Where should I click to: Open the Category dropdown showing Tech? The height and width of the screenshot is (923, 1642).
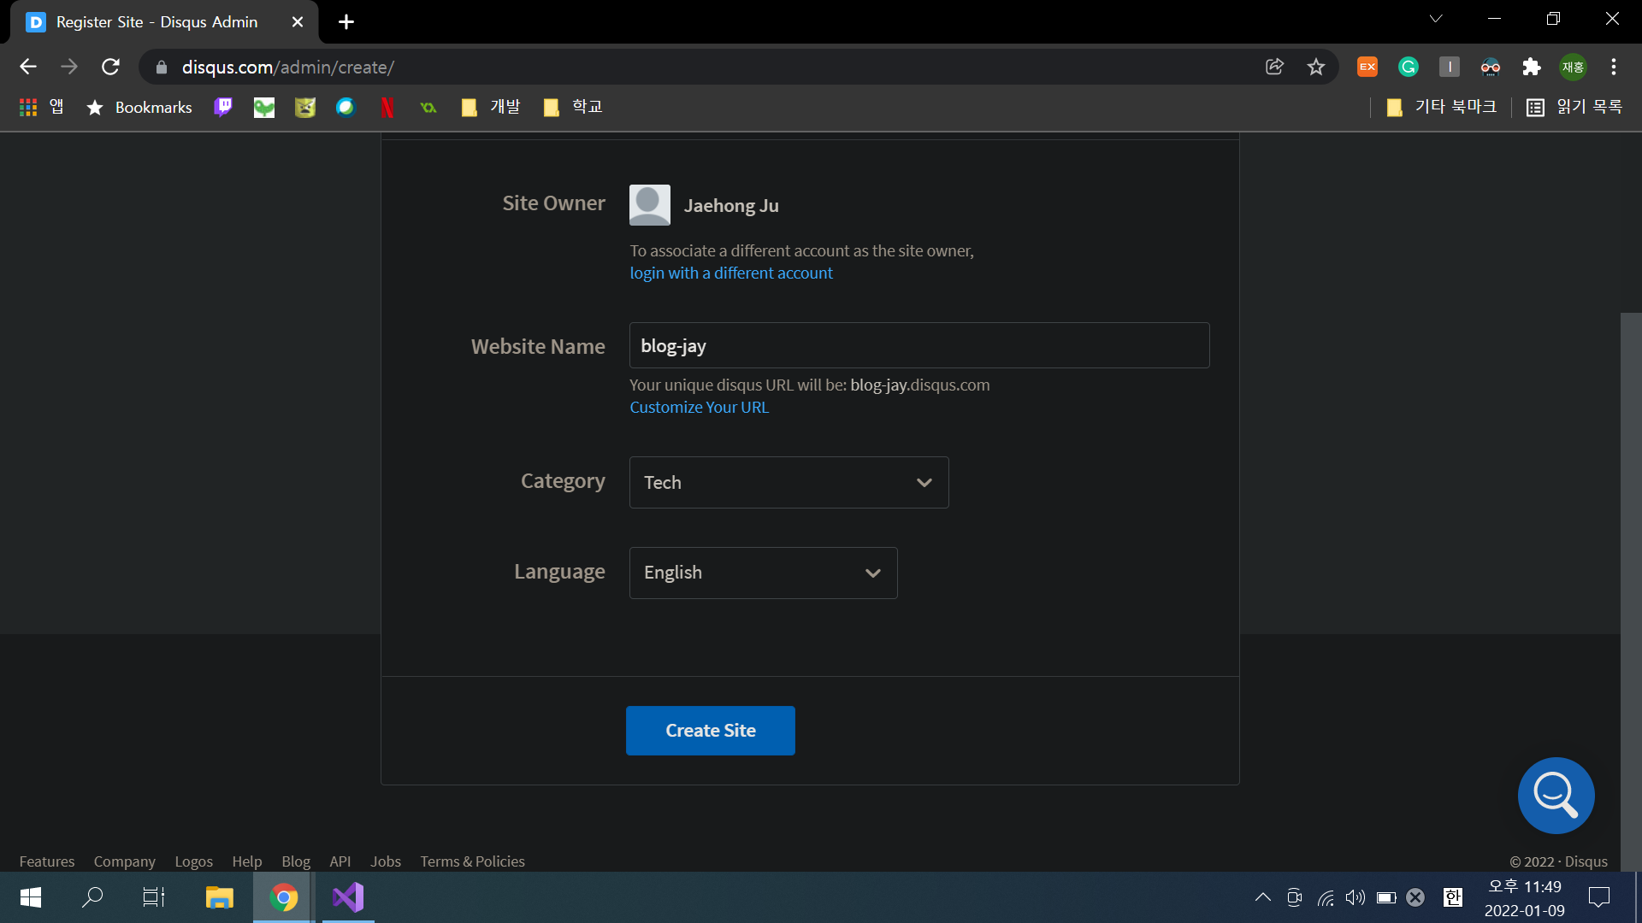789,482
